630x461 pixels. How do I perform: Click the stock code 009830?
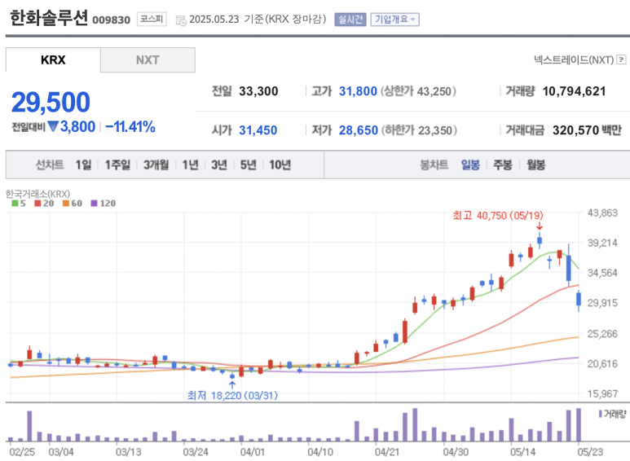112,20
